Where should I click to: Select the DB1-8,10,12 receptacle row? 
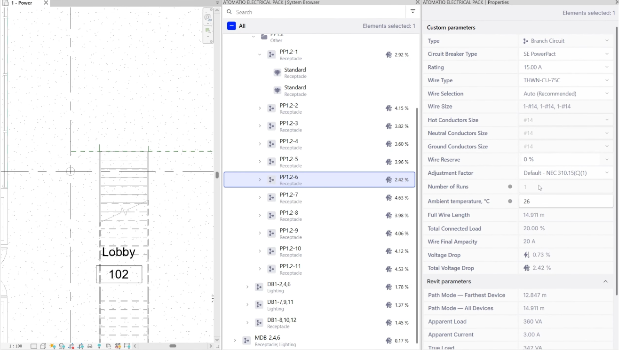point(319,322)
